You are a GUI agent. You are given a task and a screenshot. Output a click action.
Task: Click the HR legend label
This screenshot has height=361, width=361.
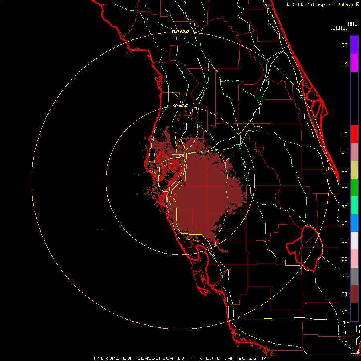[x=344, y=188]
